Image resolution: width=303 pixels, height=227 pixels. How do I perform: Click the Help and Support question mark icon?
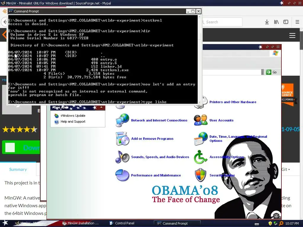click(x=57, y=122)
